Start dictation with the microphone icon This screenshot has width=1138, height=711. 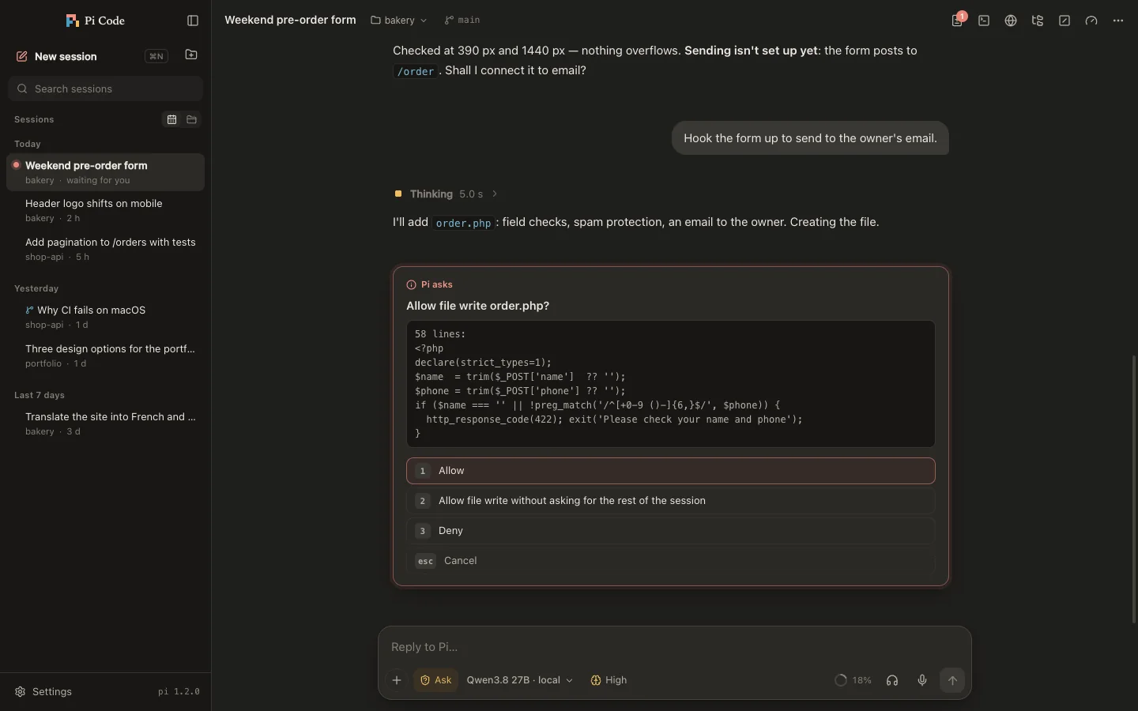pos(922,680)
